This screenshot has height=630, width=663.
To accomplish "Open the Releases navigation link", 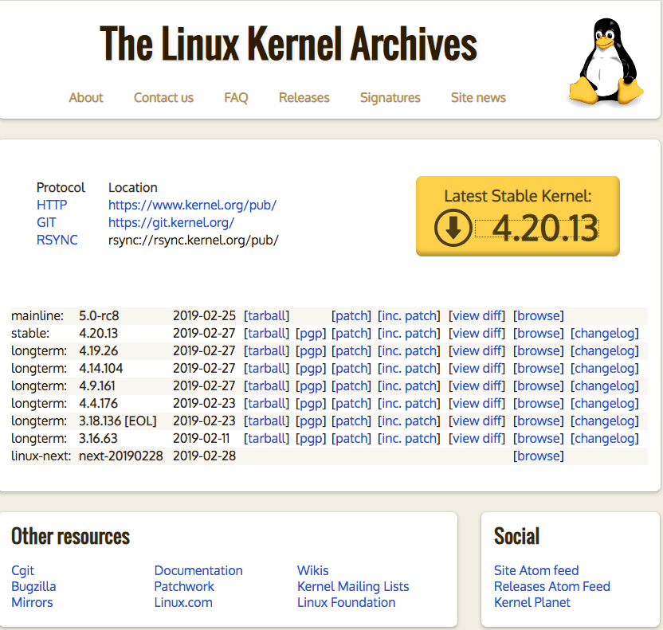I will click(x=304, y=98).
